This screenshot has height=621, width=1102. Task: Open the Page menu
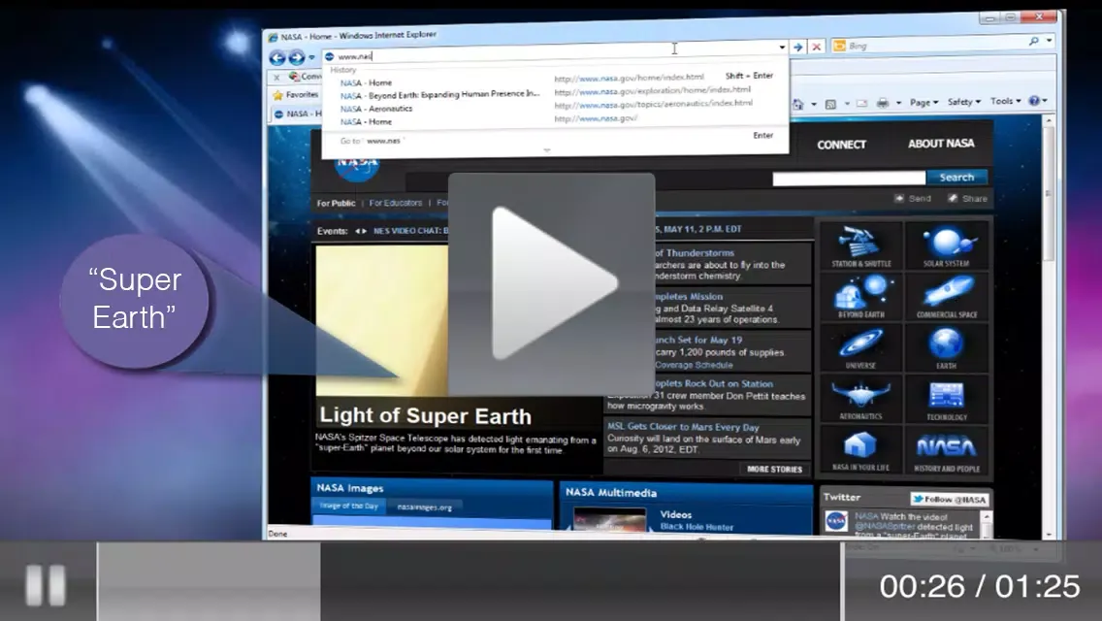point(924,102)
